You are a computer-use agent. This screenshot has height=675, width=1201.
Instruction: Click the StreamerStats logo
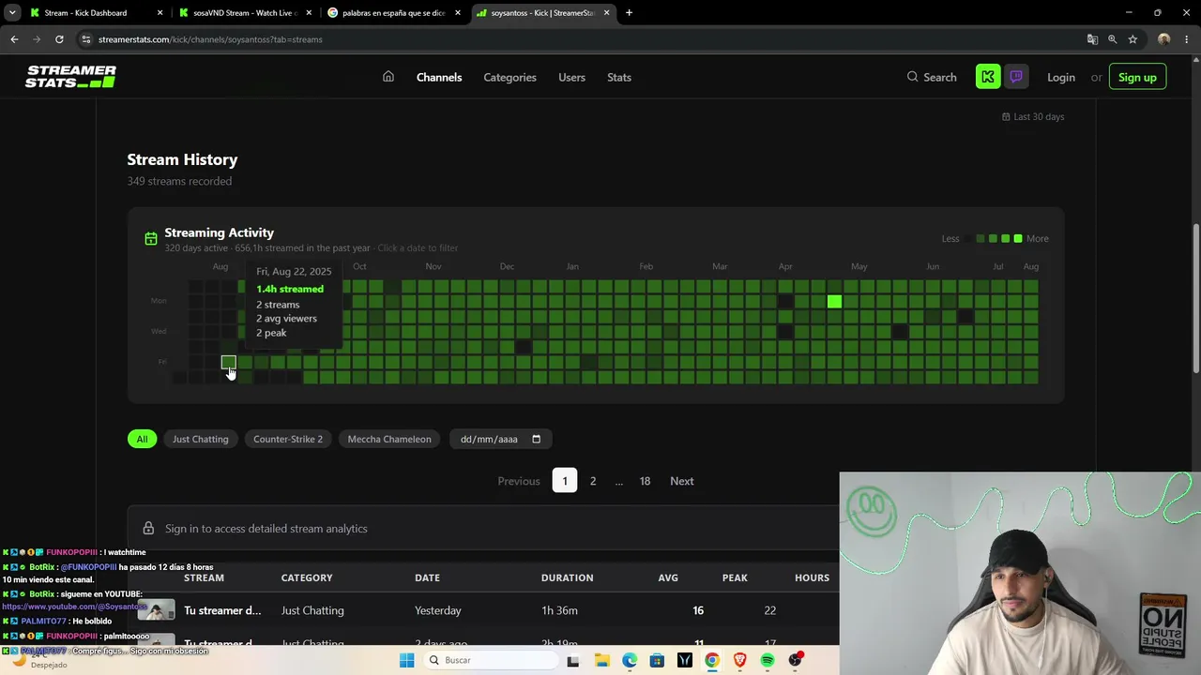70,77
